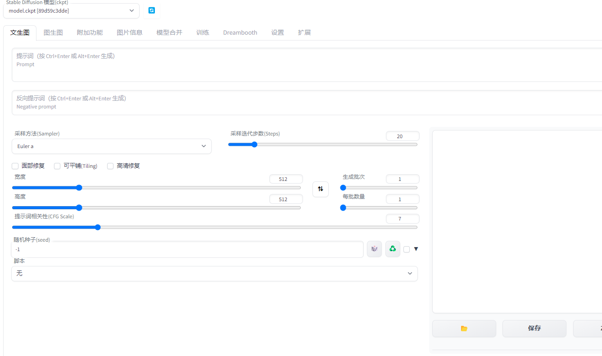Switch to the 图生图 tab
602x356 pixels.
(x=53, y=32)
